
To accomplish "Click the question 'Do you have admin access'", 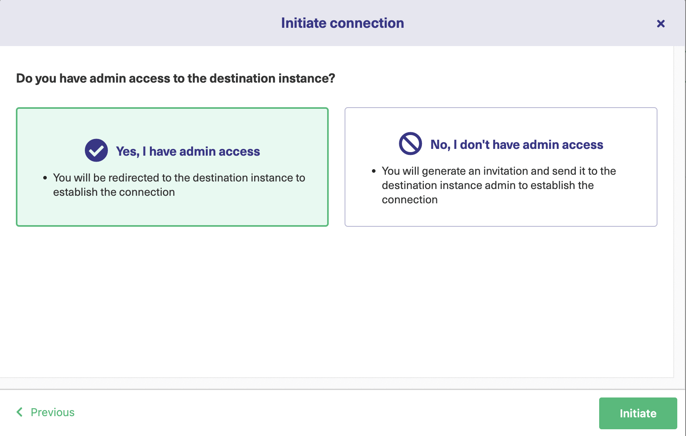I will coord(175,78).
